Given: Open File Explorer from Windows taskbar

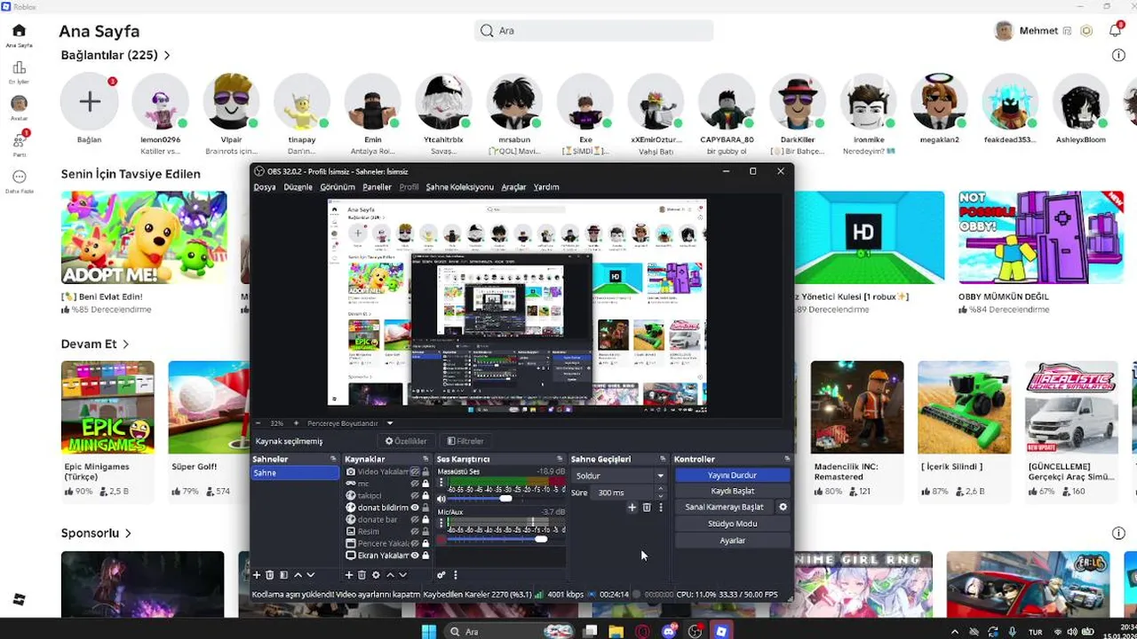Looking at the screenshot, I should (616, 631).
